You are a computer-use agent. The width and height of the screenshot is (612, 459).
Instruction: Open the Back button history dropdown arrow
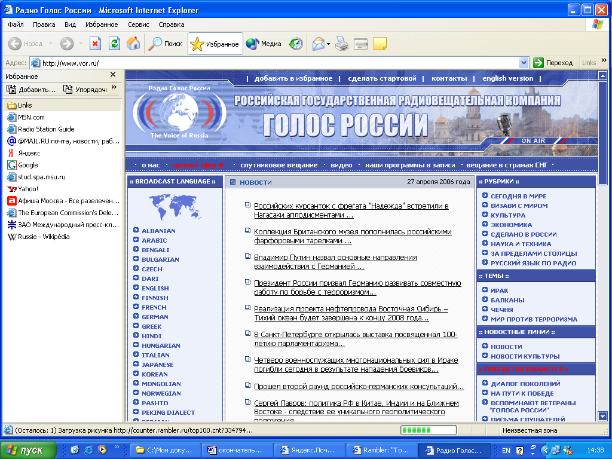(x=50, y=44)
